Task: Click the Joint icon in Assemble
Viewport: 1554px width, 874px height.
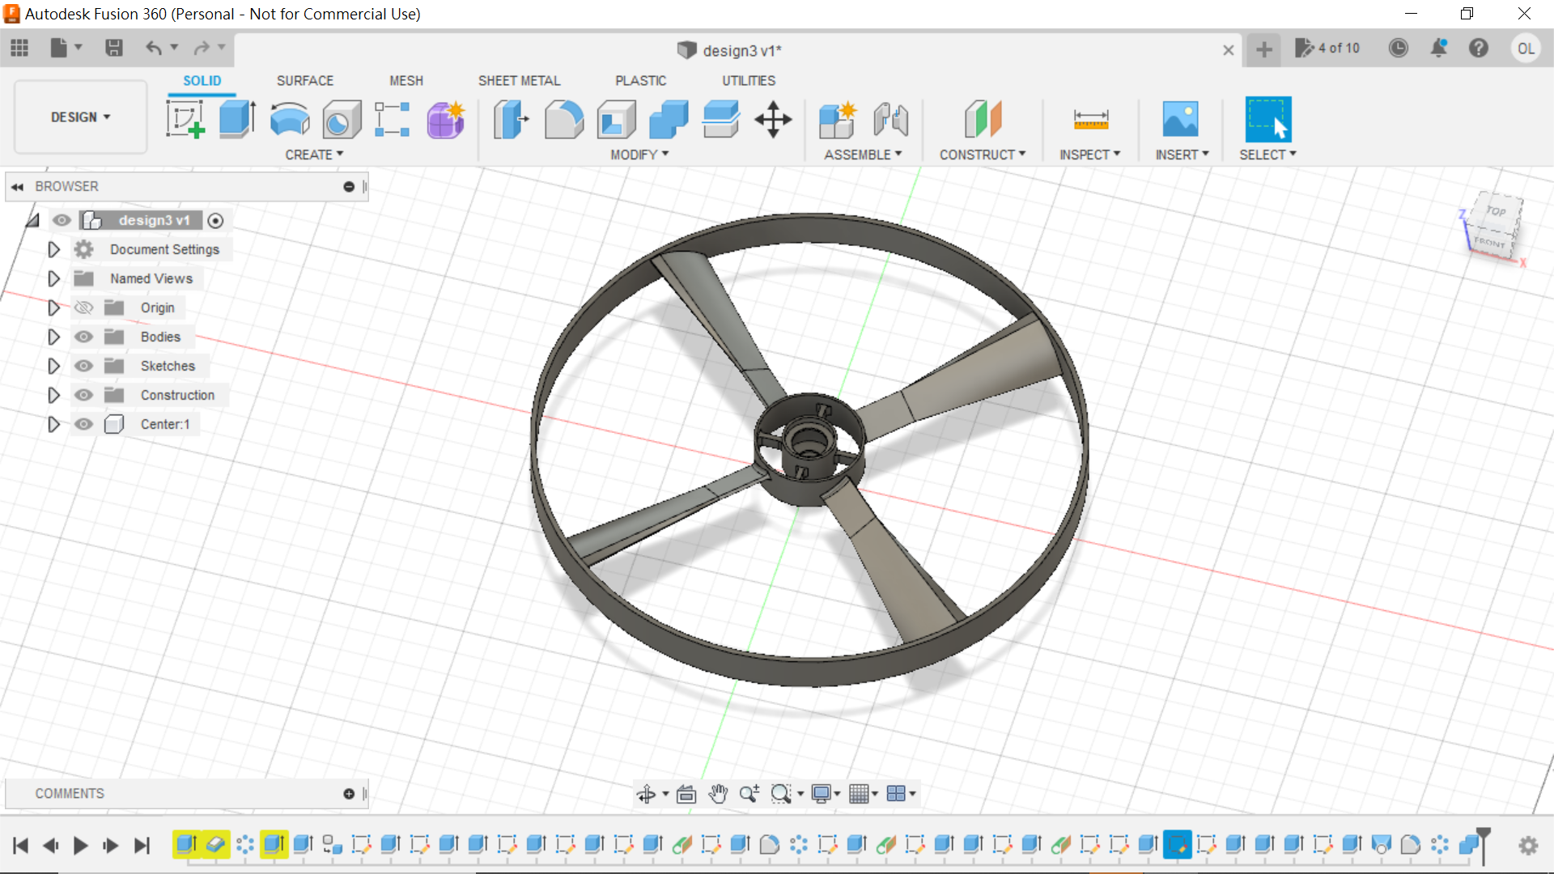Action: click(890, 120)
